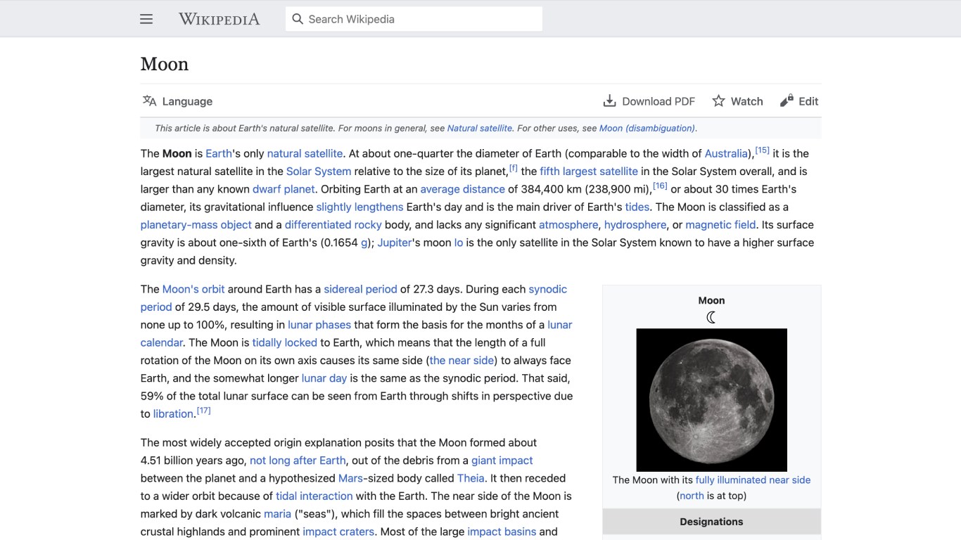The height and width of the screenshot is (540, 961).
Task: Expand the Designations section of the infobox
Action: coord(711,521)
